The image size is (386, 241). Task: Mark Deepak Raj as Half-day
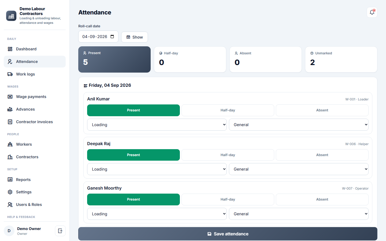(228, 155)
